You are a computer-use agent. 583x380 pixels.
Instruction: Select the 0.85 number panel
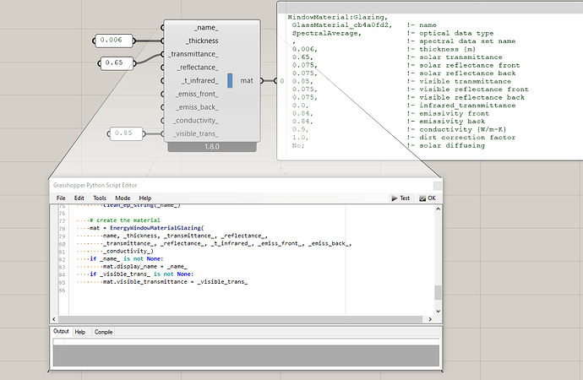(126, 133)
